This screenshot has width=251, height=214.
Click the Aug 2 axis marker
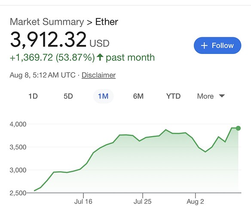point(195,202)
